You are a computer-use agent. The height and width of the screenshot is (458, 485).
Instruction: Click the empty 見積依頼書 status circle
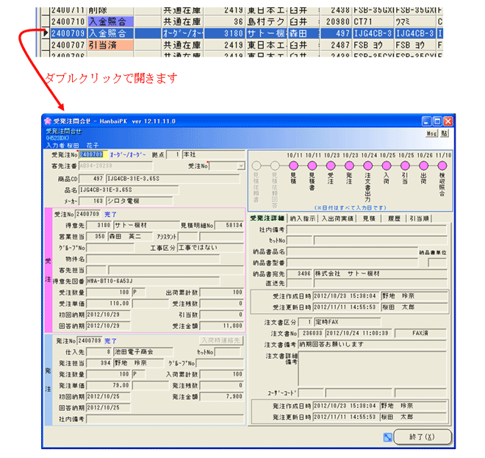(x=255, y=165)
